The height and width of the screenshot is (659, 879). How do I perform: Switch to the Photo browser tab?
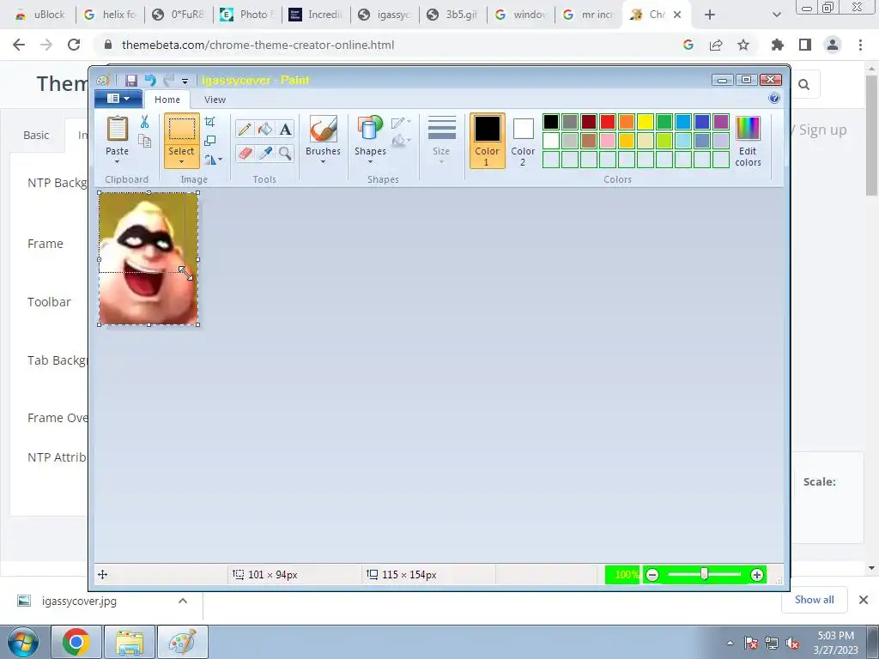(x=246, y=15)
